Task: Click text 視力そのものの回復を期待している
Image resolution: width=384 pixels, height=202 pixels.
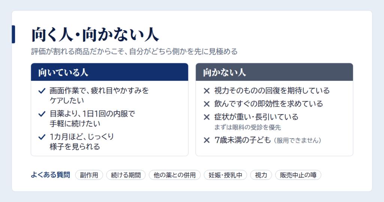Action: click(272, 91)
